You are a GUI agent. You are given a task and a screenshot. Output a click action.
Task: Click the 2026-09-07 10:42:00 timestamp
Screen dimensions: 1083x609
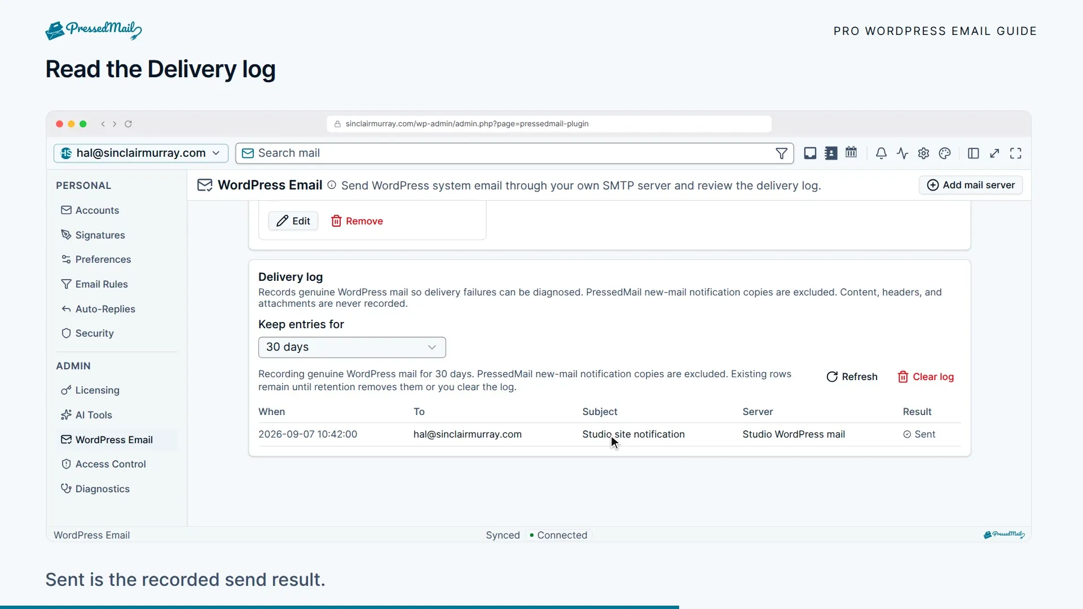point(307,434)
